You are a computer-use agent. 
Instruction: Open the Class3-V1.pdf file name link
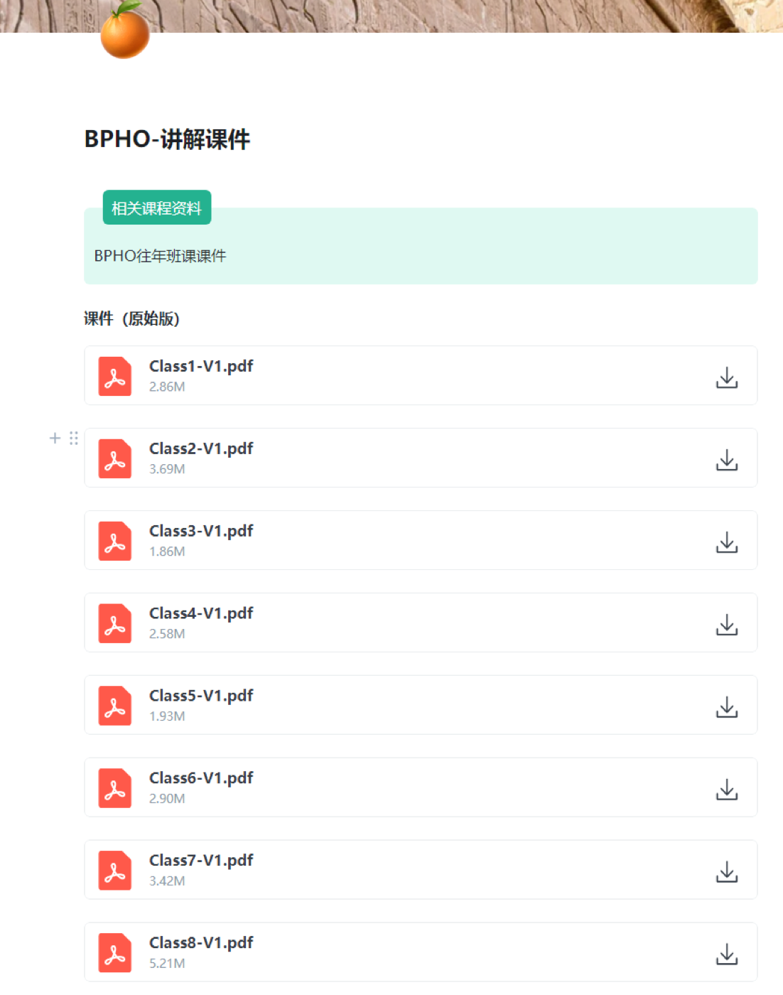[201, 531]
